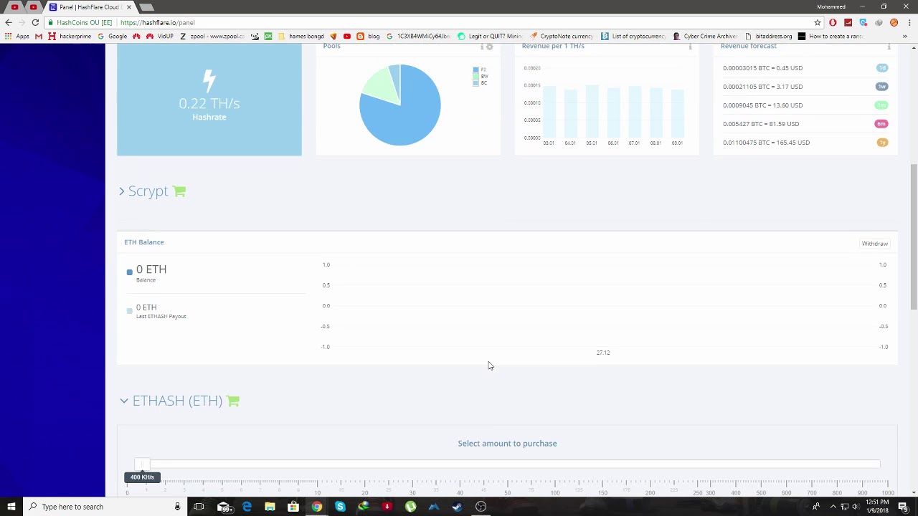Screen dimensions: 918x516
Task: Click the page vertical scrollbar
Action: point(914,236)
